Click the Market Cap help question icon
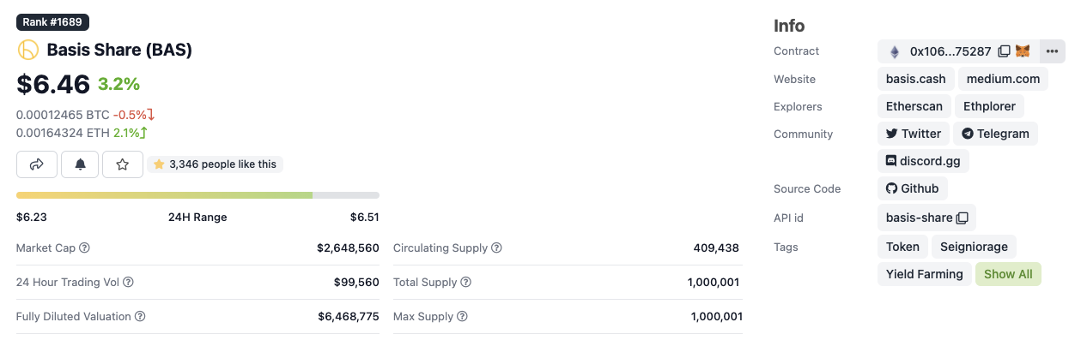1081x346 pixels. pos(85,248)
